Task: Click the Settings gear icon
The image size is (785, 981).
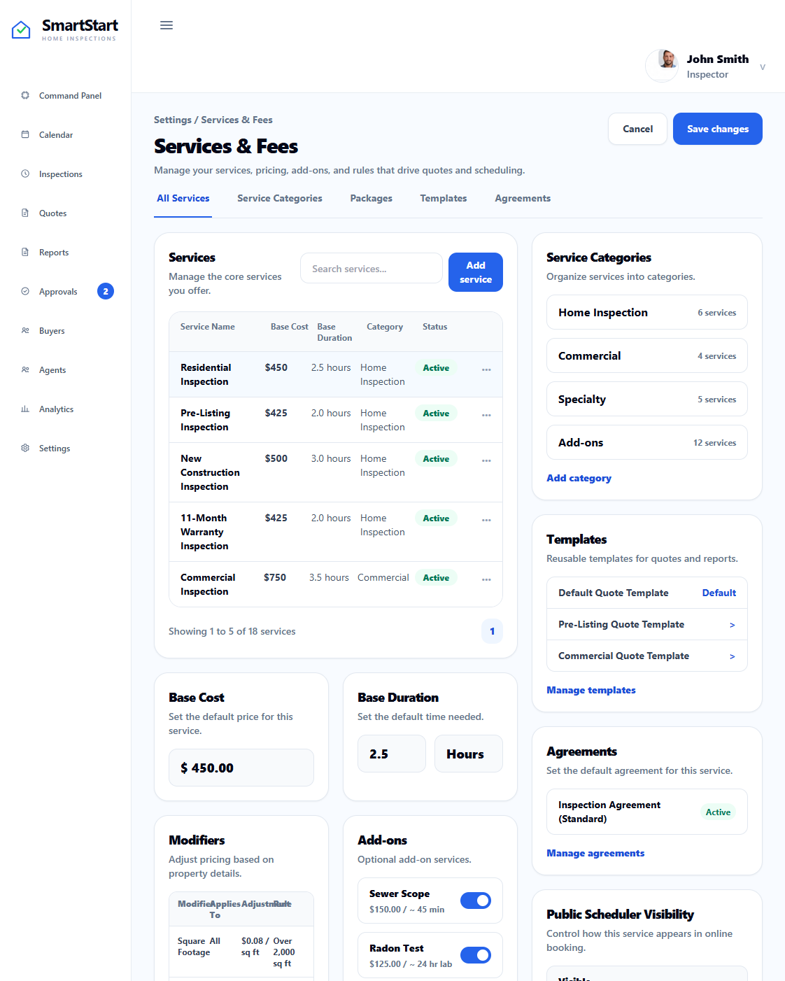Action: point(25,448)
